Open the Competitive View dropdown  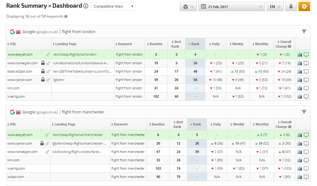pos(113,6)
